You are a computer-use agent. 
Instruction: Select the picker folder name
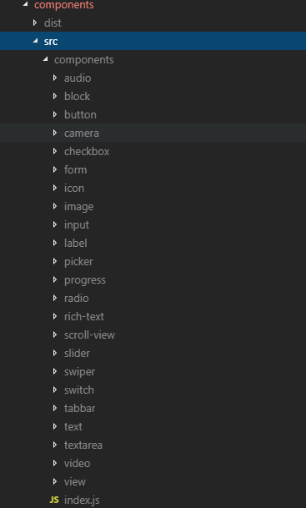tap(78, 262)
